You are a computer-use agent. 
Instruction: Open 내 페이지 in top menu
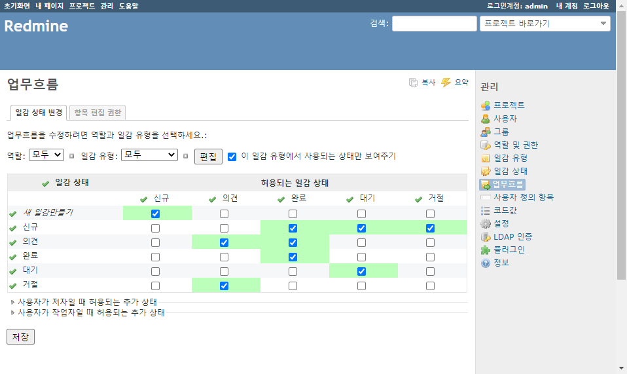click(x=50, y=6)
